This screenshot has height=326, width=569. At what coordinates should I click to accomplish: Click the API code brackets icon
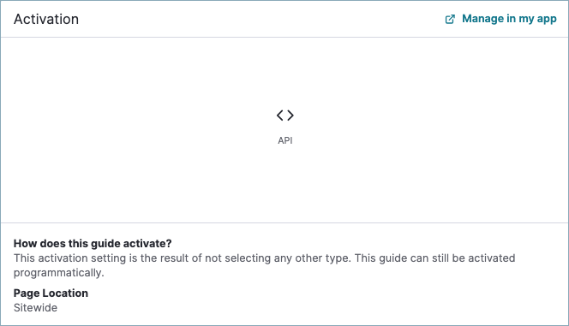pyautogui.click(x=284, y=116)
